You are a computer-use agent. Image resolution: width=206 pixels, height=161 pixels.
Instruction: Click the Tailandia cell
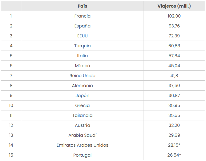click(x=82, y=115)
